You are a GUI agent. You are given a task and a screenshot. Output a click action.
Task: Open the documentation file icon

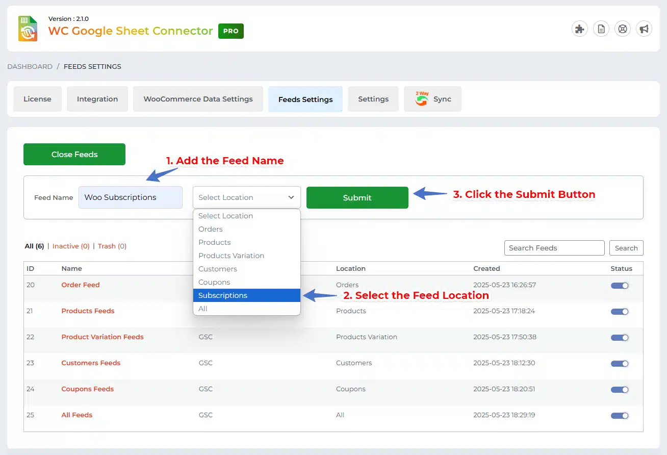click(x=601, y=29)
